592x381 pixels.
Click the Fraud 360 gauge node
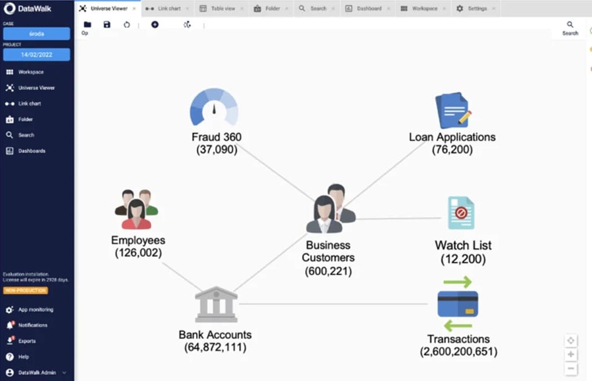tap(214, 108)
